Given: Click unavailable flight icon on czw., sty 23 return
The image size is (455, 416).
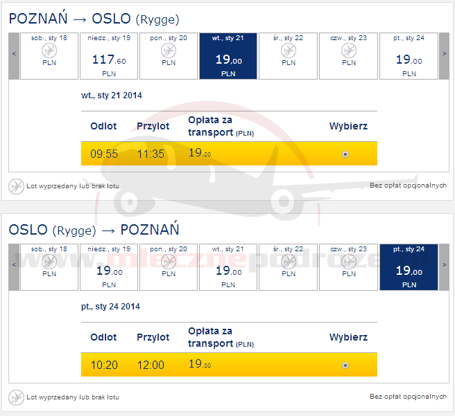Looking at the screenshot, I should [349, 262].
